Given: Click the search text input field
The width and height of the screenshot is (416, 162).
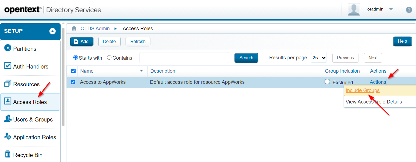Looking at the screenshot, I should tap(184, 58).
